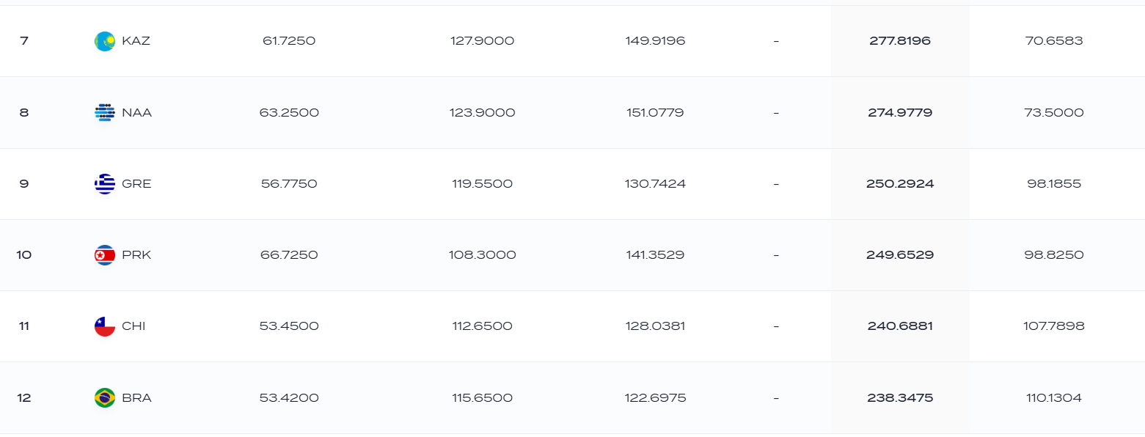Click the Chile flag icon
This screenshot has width=1145, height=437.
(105, 326)
